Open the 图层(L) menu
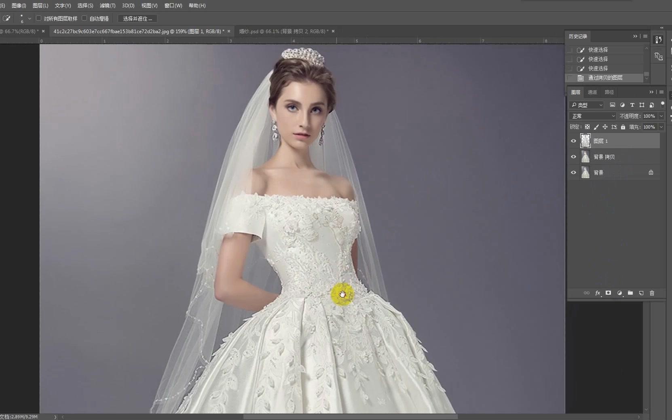 (40, 6)
